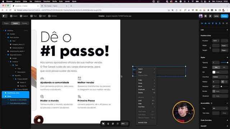Select the comment tool in bottom toolbar

(x=113, y=124)
